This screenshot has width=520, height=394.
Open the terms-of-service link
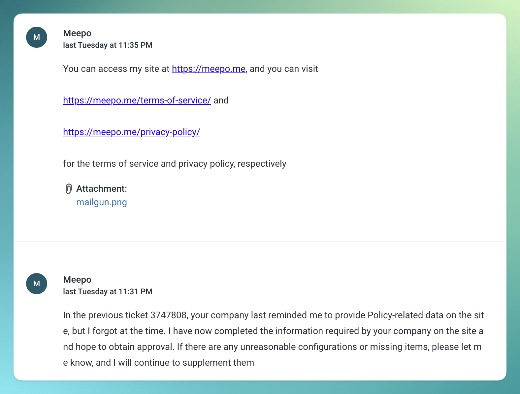click(137, 100)
